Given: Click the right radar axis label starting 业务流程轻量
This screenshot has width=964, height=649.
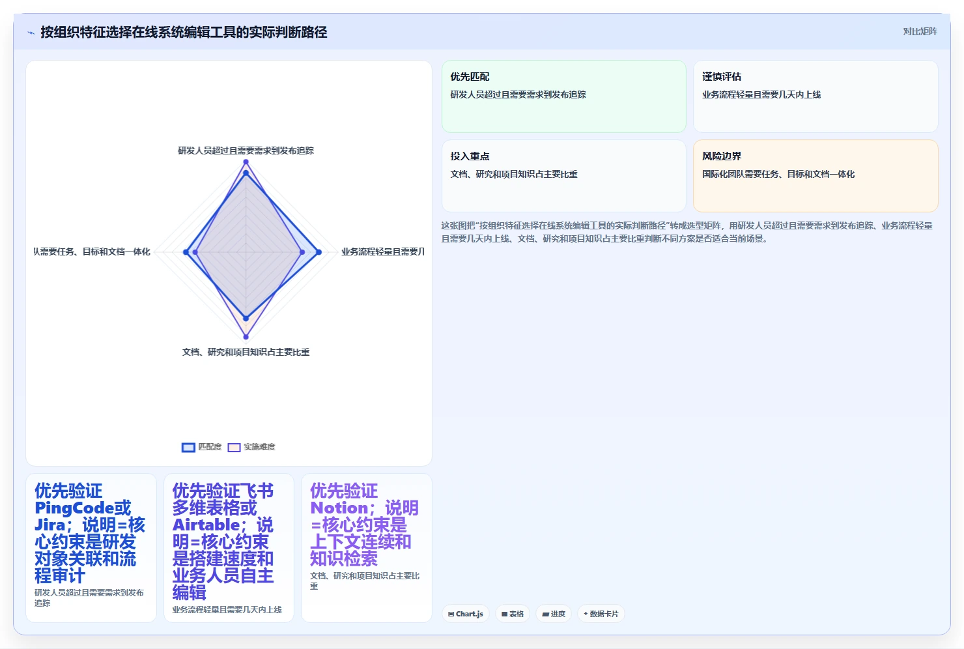Looking at the screenshot, I should (383, 252).
